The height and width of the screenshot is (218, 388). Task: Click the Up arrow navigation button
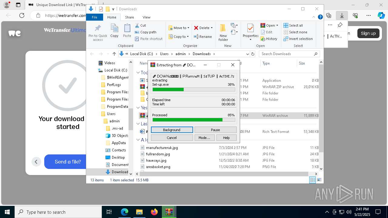114,54
